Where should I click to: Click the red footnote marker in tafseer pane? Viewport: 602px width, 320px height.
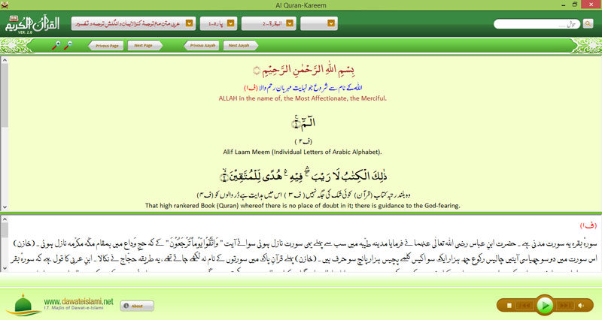pyautogui.click(x=588, y=225)
